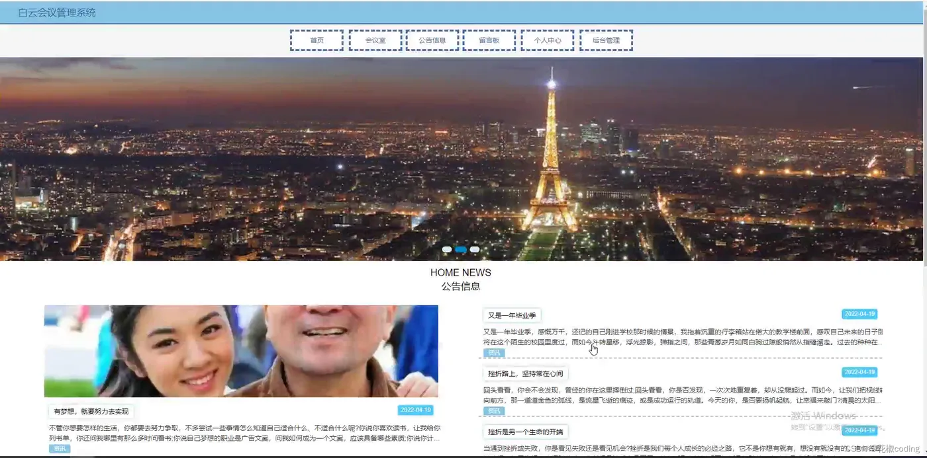Select the first carousel indicator dot
This screenshot has height=458, width=927.
pos(447,249)
